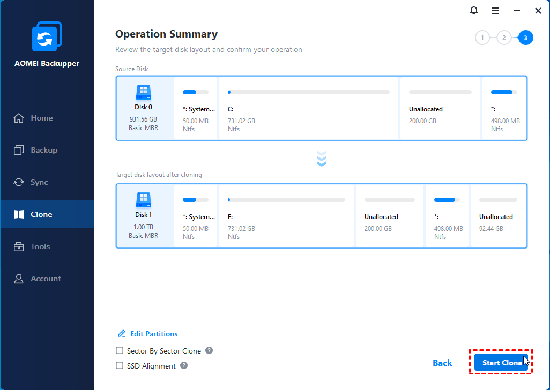Click source C: partition usage bar
Image resolution: width=550 pixels, height=390 pixels.
coord(309,92)
